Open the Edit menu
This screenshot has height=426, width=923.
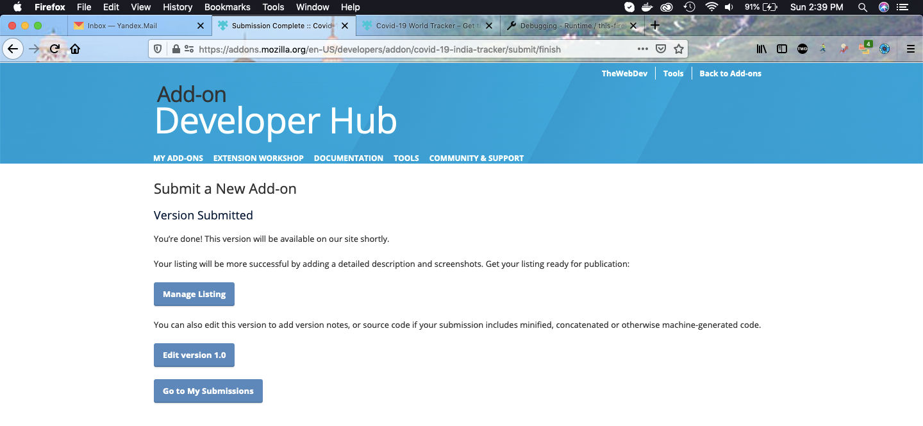point(112,7)
